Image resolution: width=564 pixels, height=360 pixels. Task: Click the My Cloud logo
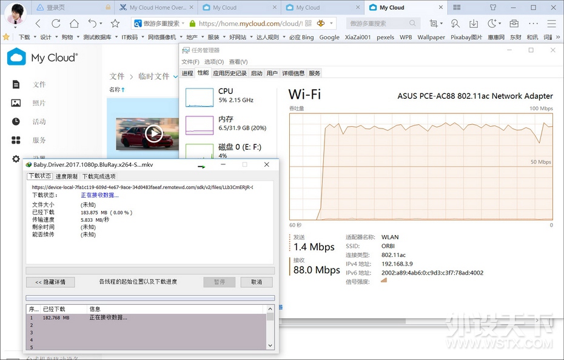[x=42, y=57]
